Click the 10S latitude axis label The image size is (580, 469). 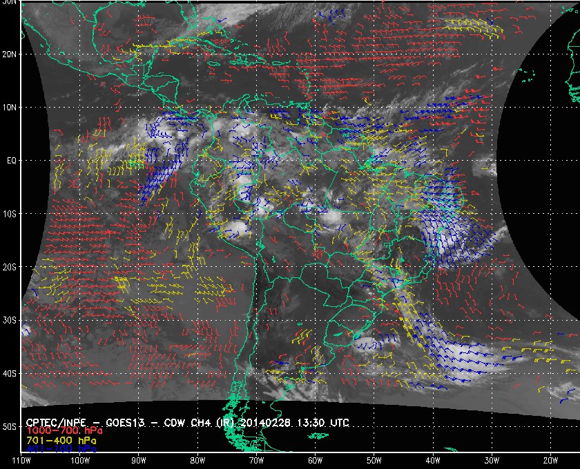coord(10,214)
